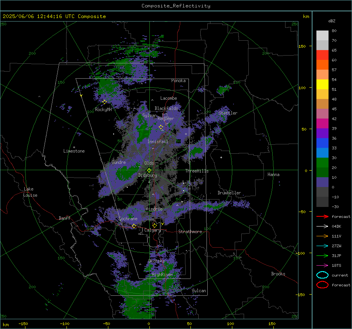
Task: Click the Lake Louise label
Action: (x=30, y=192)
